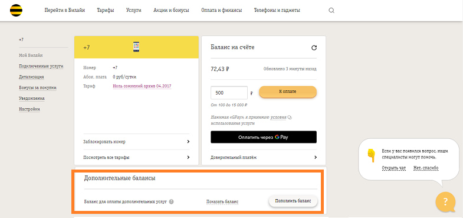Click the payment amount field with 500
The height and width of the screenshot is (218, 463).
tap(229, 93)
